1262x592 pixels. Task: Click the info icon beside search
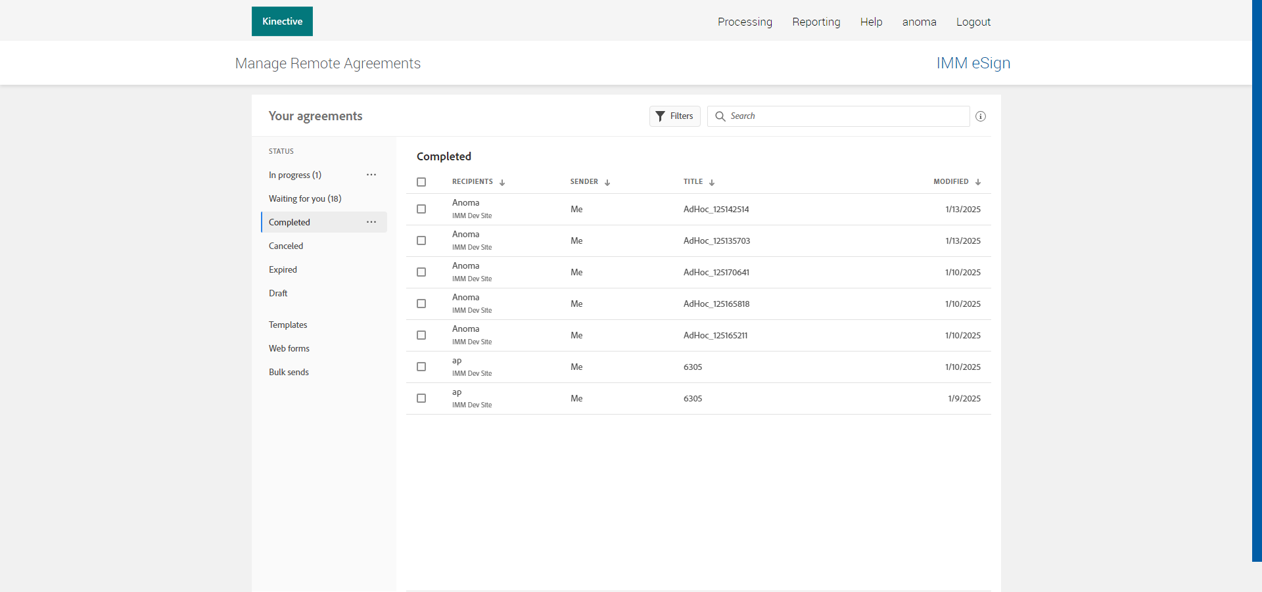[x=980, y=116]
